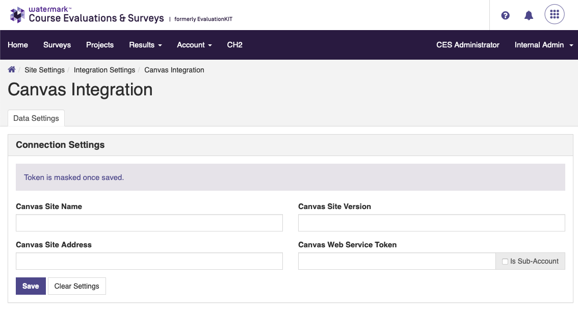578x309 pixels.
Task: Click the Watermark logo icon
Action: 17,15
